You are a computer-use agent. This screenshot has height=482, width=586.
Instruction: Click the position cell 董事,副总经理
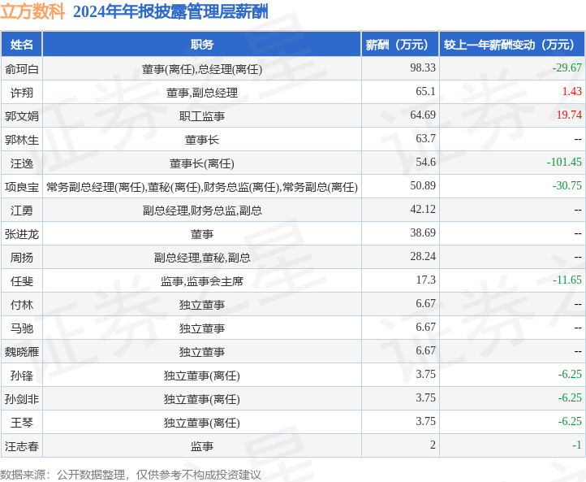point(202,93)
